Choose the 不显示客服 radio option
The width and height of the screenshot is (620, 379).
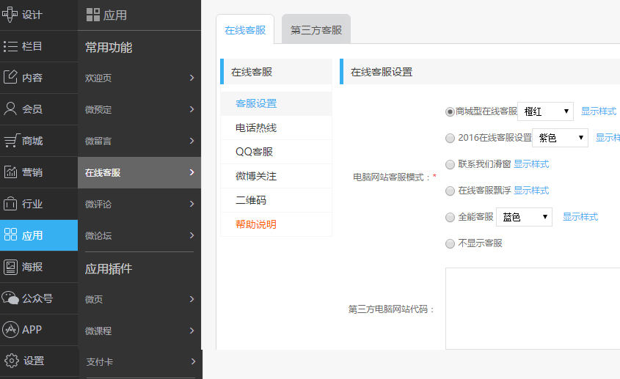pyautogui.click(x=450, y=243)
